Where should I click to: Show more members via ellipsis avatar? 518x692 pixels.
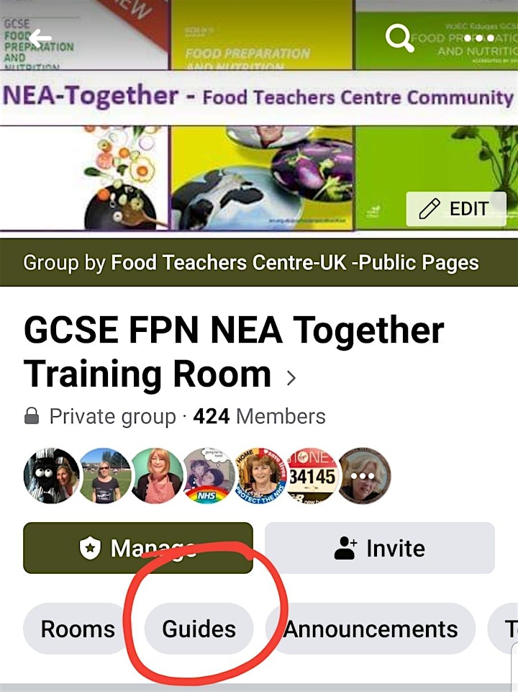click(x=363, y=476)
